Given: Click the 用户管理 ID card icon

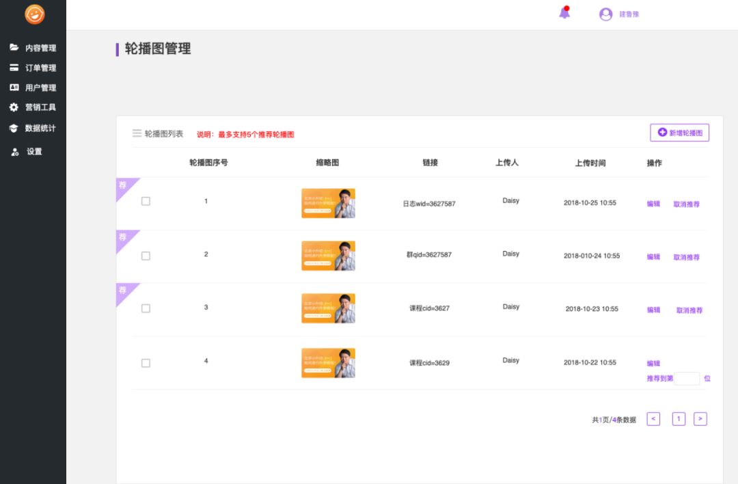Looking at the screenshot, I should (x=14, y=88).
